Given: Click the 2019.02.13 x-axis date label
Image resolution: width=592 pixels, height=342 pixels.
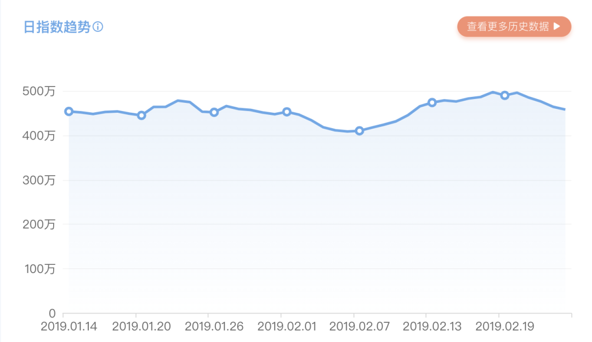Looking at the screenshot, I should pos(432,327).
